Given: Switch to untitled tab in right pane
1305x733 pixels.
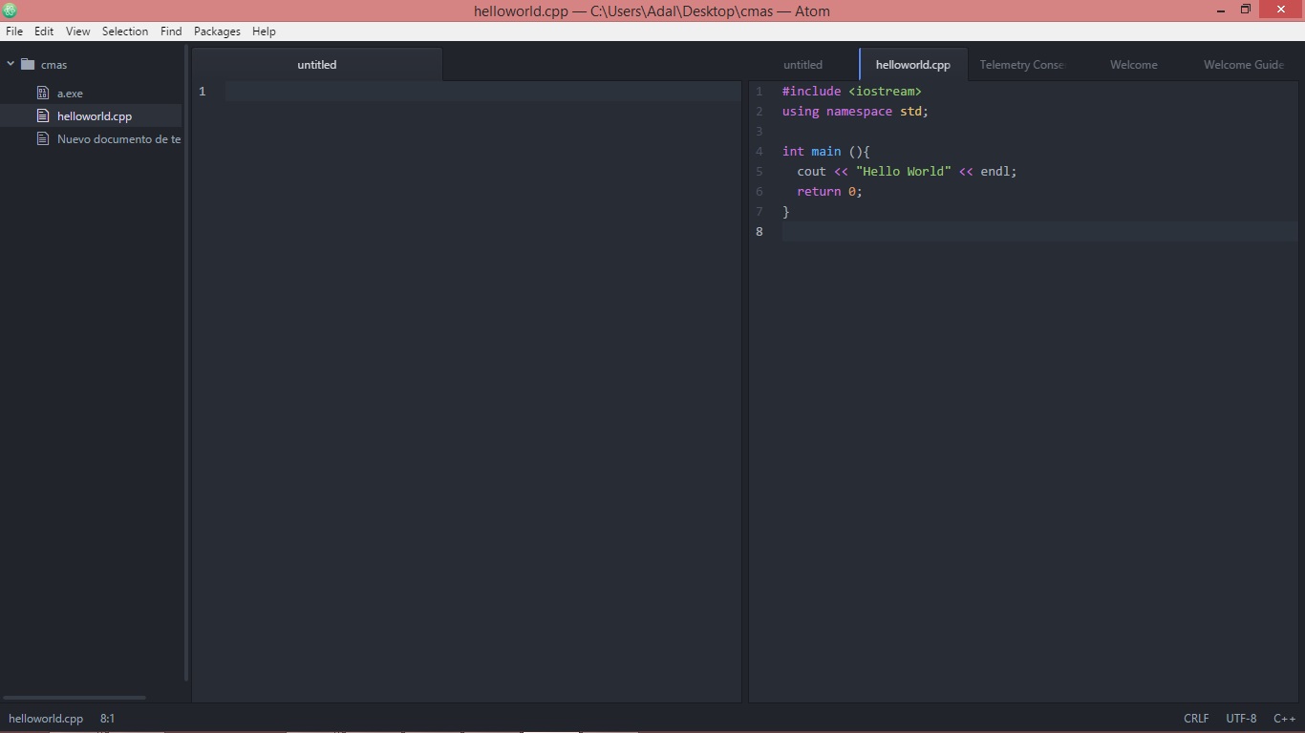Looking at the screenshot, I should click(802, 65).
